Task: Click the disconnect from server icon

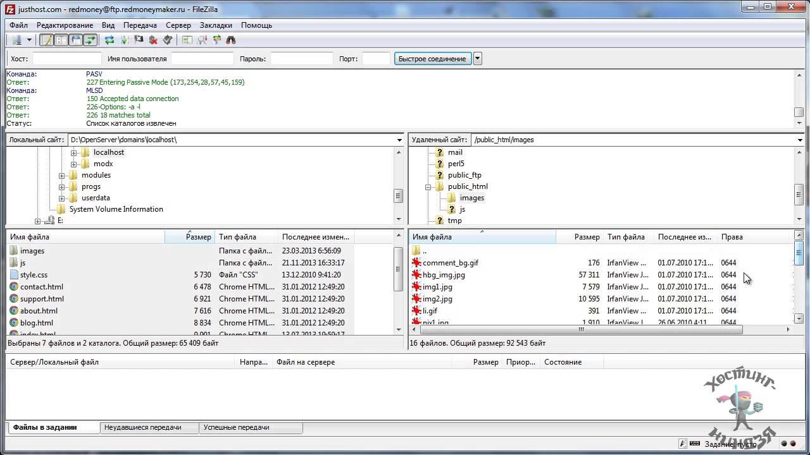Action: point(153,40)
